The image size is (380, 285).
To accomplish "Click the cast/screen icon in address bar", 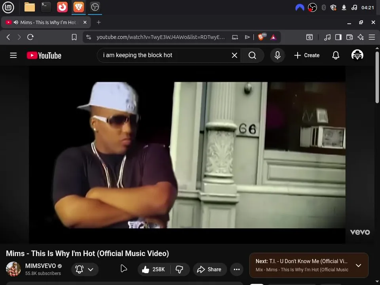I will point(235,37).
